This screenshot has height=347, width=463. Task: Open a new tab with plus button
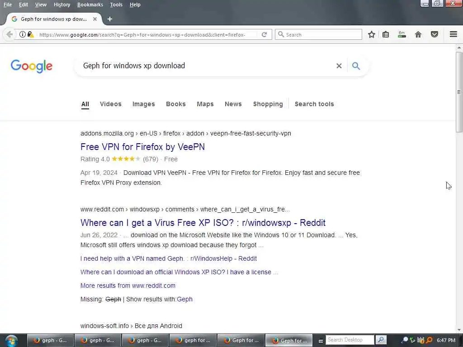click(x=110, y=19)
